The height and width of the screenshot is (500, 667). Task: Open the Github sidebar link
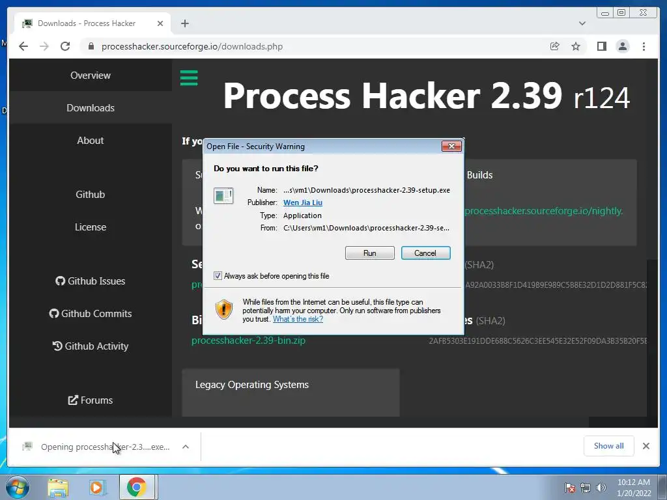point(90,194)
